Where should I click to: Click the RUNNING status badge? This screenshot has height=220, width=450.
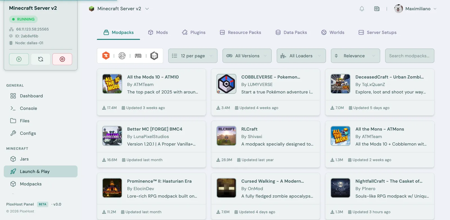click(x=23, y=19)
